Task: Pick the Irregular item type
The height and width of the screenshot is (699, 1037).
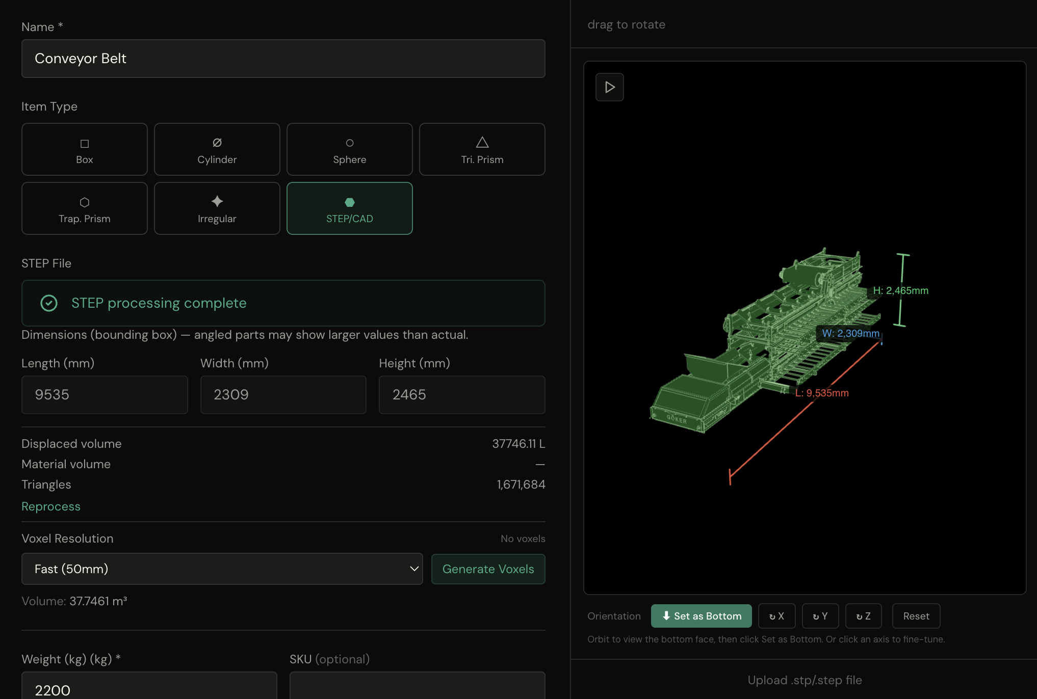Action: click(x=217, y=208)
